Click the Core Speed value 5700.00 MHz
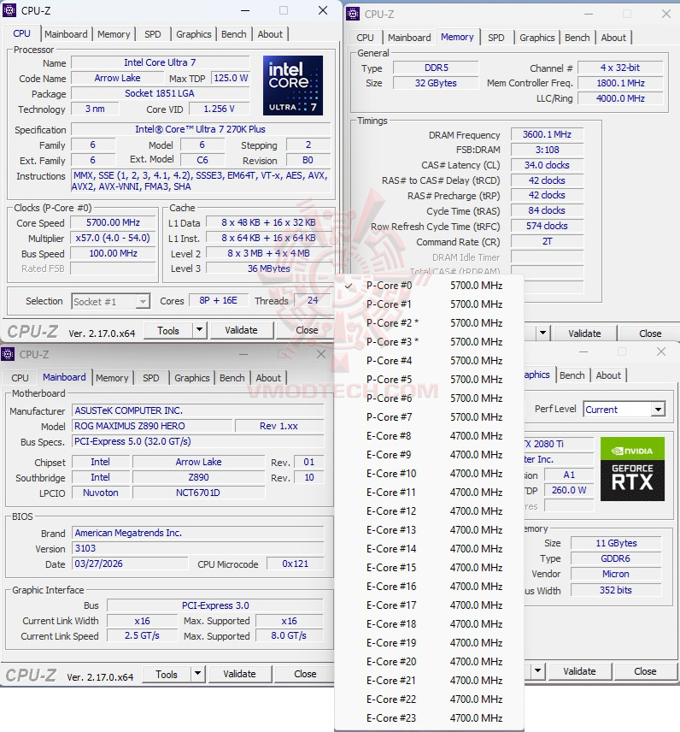Image resolution: width=680 pixels, height=732 pixels. click(113, 222)
